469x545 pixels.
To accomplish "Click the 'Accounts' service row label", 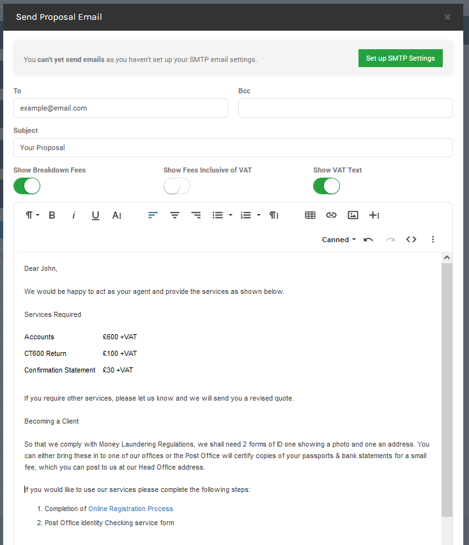I will point(39,337).
